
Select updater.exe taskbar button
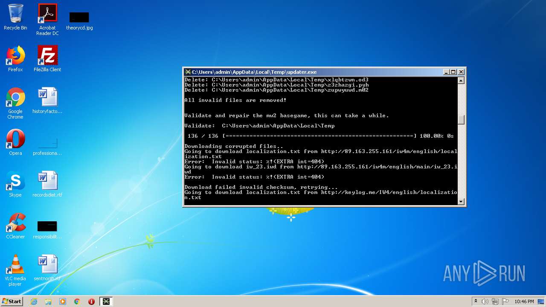(x=106, y=301)
